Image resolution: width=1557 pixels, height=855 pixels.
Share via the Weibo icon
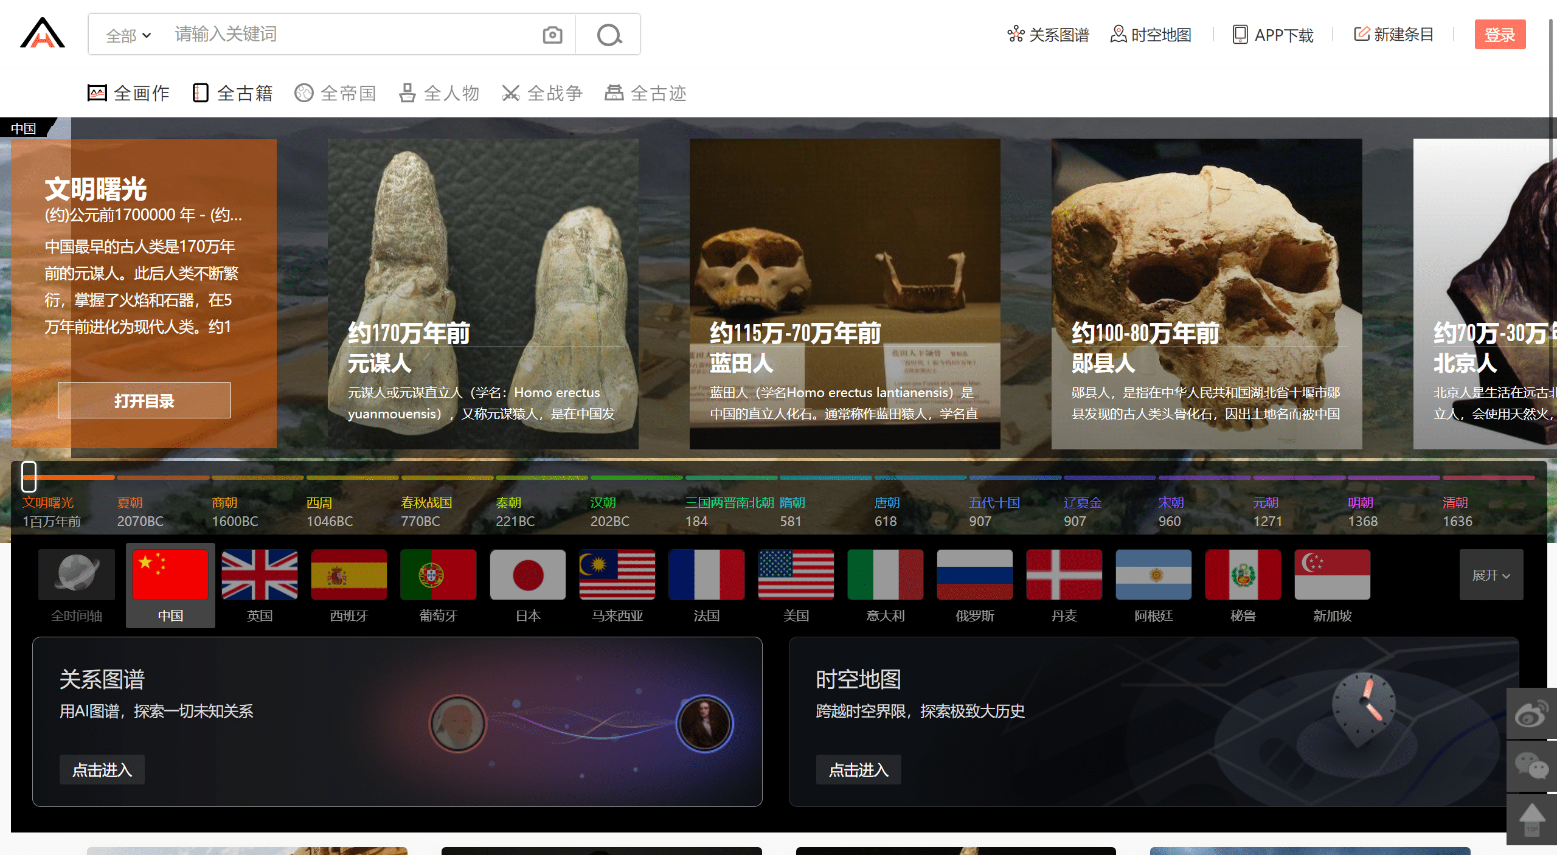1531,714
